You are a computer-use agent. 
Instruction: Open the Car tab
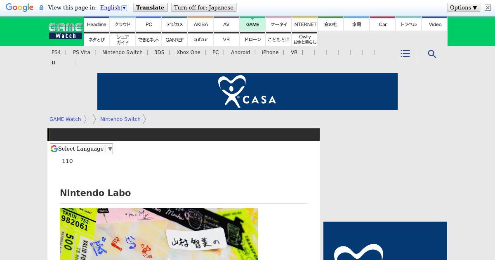(382, 24)
